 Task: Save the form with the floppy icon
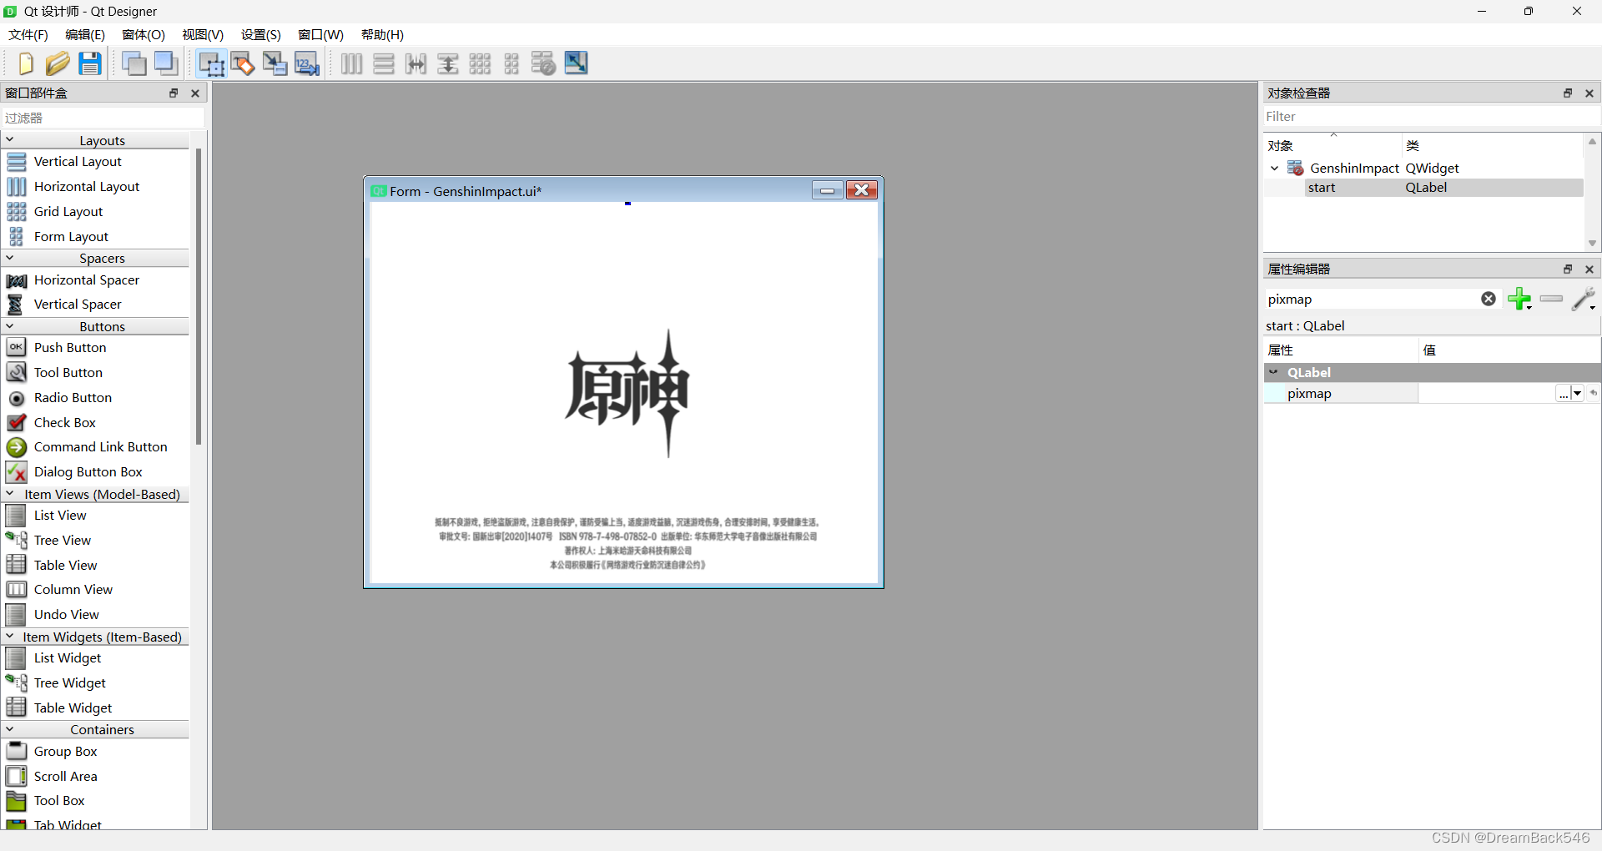coord(90,63)
